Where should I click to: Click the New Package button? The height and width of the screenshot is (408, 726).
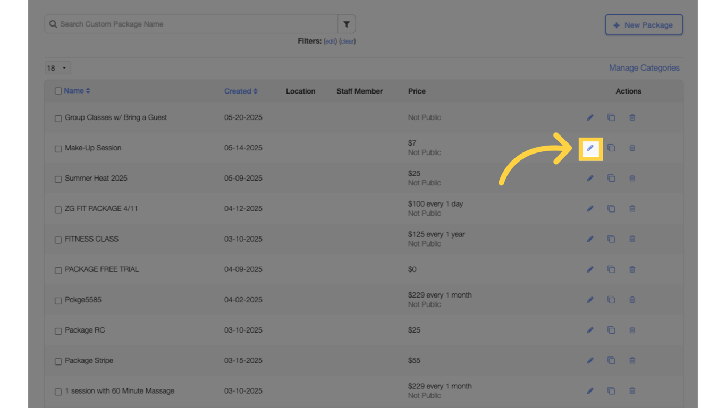pos(644,24)
